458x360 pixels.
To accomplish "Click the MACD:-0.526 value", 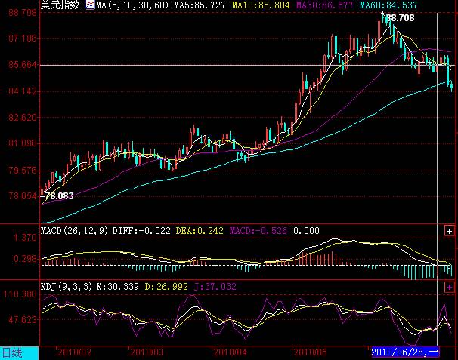I will [258, 231].
